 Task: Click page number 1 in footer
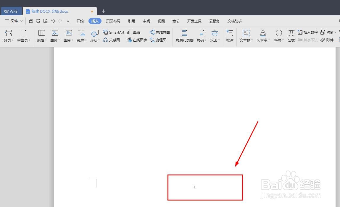(194, 187)
